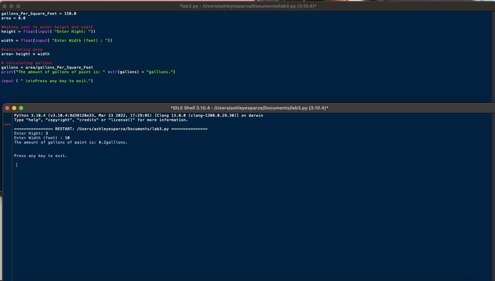Place cursor at the blinking shell input caret
This screenshot has width=495, height=281.
pyautogui.click(x=17, y=165)
